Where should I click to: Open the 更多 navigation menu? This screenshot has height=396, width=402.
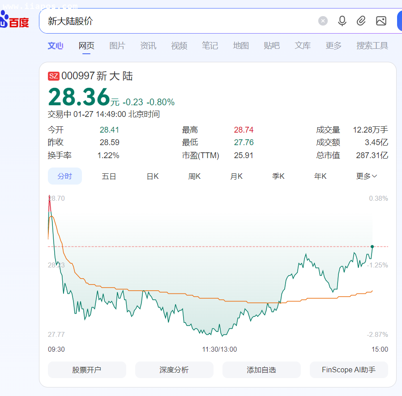(333, 46)
